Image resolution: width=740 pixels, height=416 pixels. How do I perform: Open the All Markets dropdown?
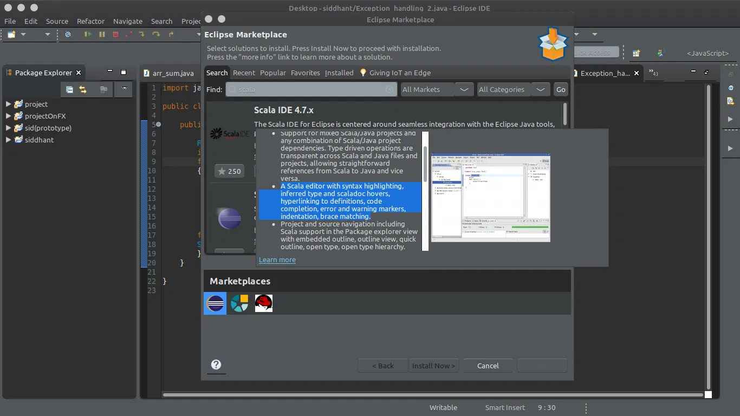(437, 89)
